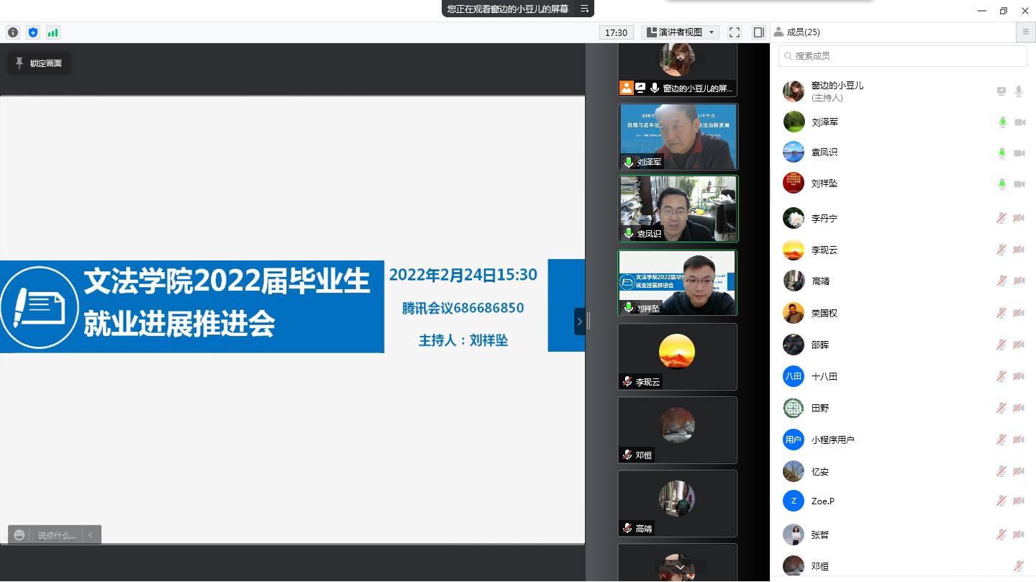This screenshot has height=582, width=1036.
Task: Expand the hidden video thumbnails chevron
Action: point(679,568)
